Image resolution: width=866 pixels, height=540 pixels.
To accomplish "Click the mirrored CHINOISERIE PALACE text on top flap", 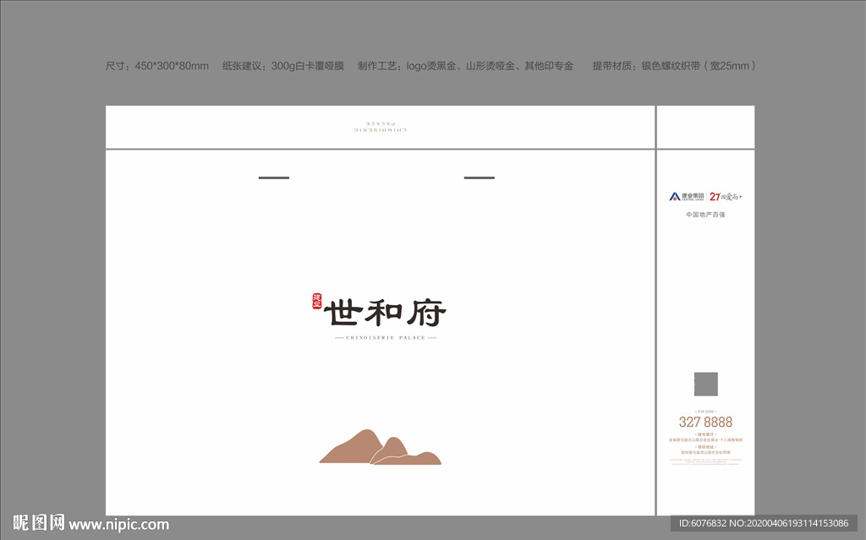I will 379,127.
